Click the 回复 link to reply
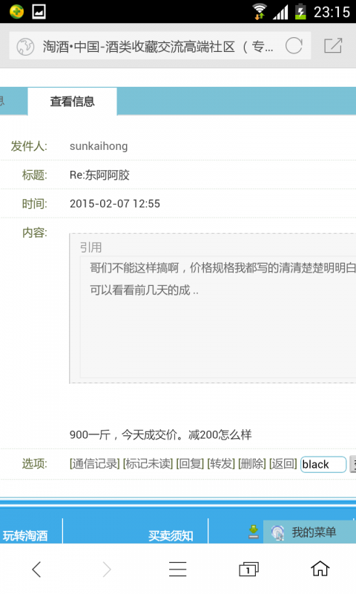The width and height of the screenshot is (356, 594). coord(190,463)
